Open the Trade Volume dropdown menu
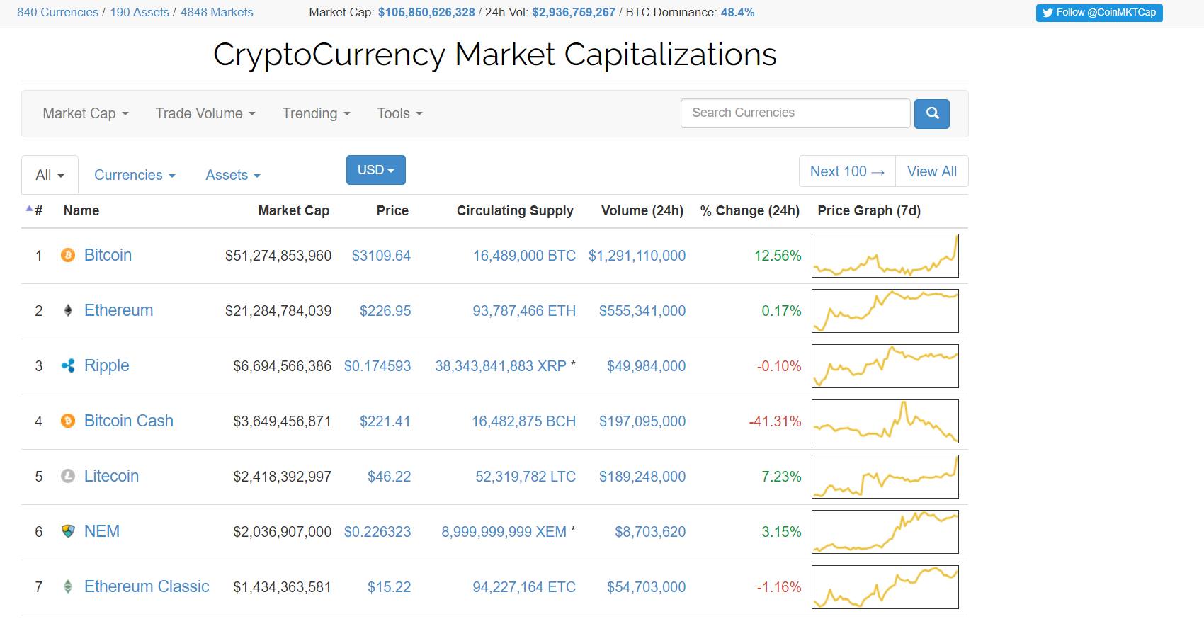Screen dimensions: 1204x619 pos(205,113)
